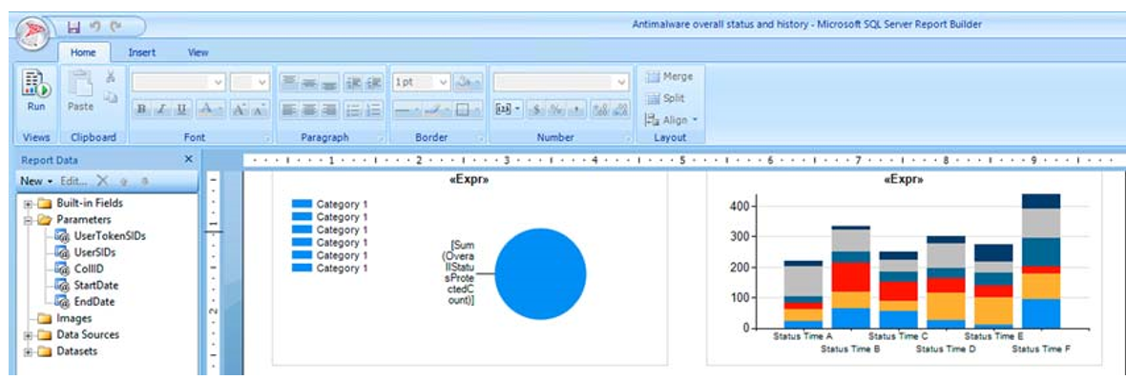Center the paragraph text
This screenshot has width=1147, height=380.
point(309,109)
